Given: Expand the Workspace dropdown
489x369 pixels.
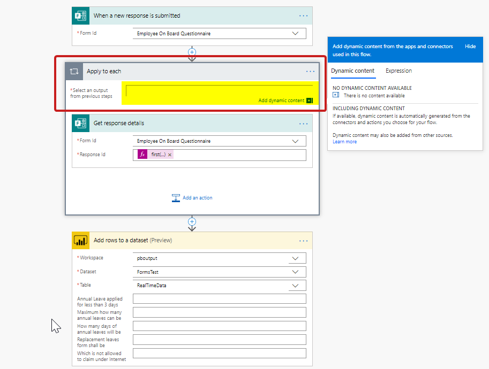Looking at the screenshot, I should point(295,258).
